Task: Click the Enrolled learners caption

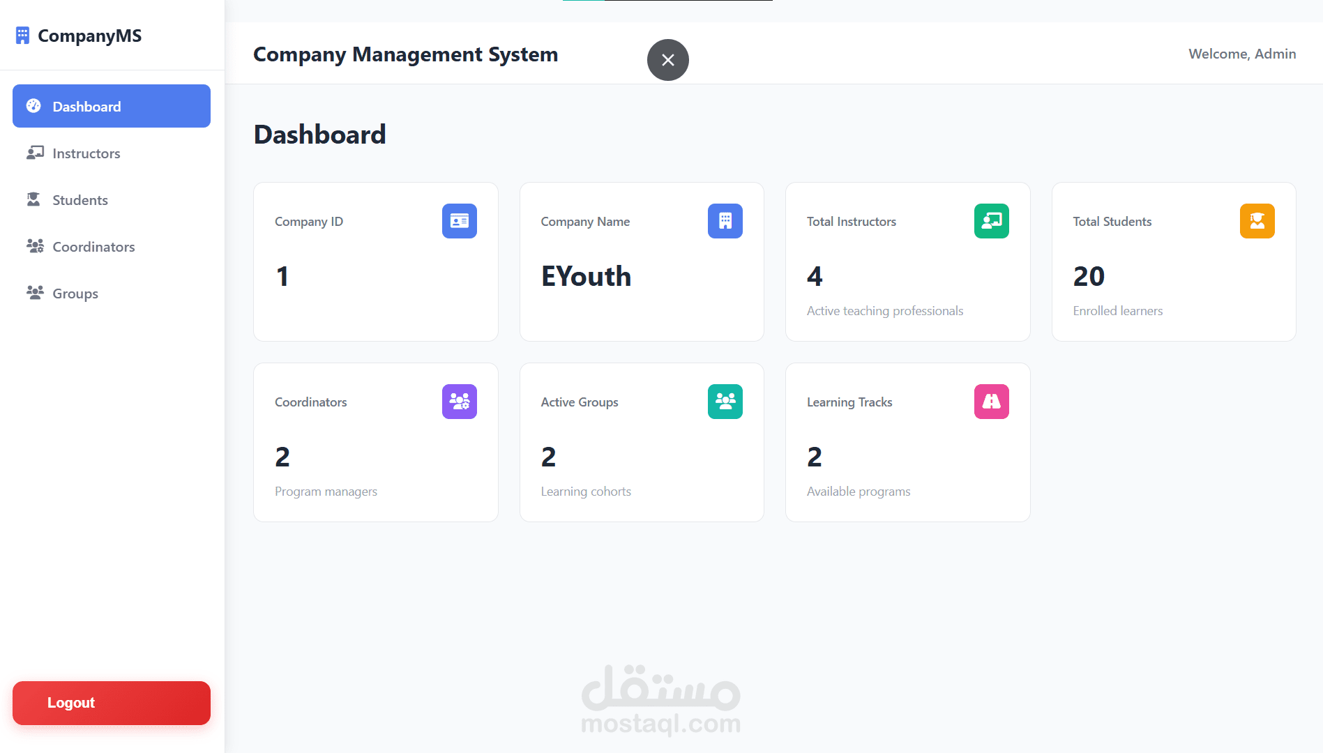Action: tap(1117, 310)
